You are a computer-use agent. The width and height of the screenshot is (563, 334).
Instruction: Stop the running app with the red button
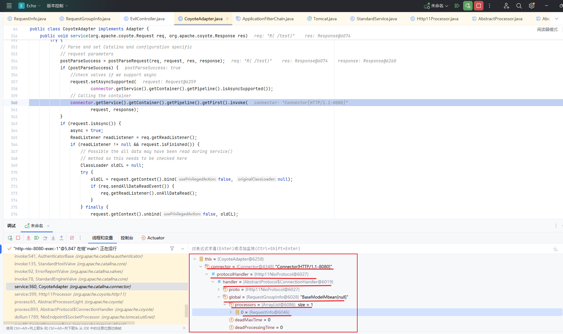tap(479, 6)
